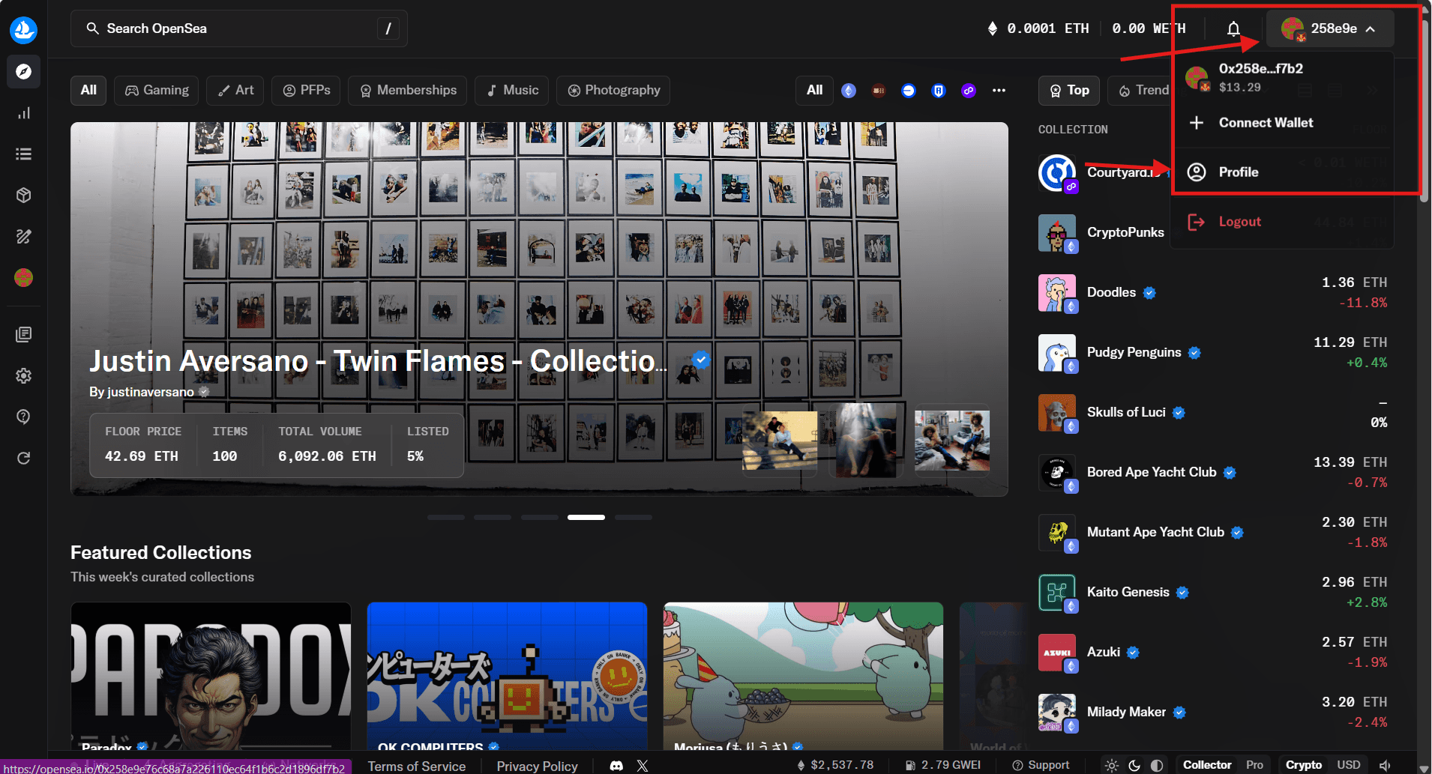Select wallet 0x258e...f7b2 entry
1432x774 pixels.
(1282, 77)
